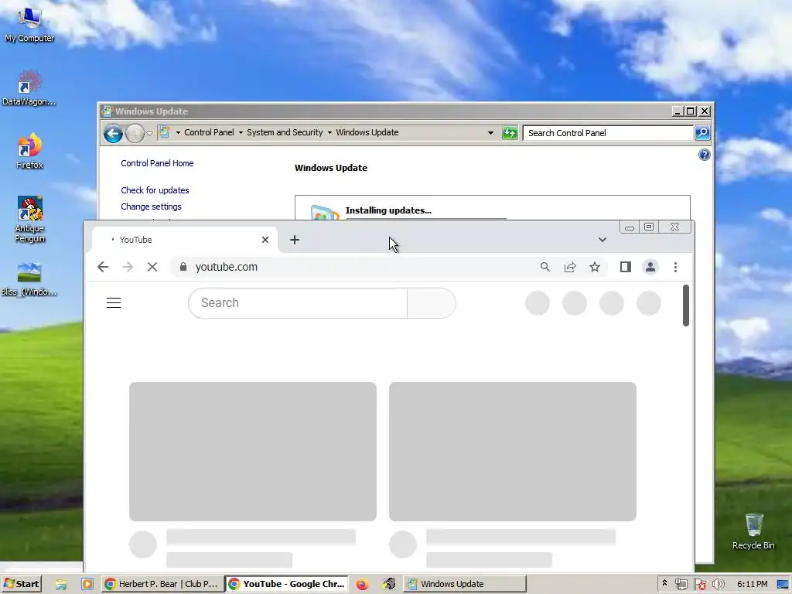The height and width of the screenshot is (594, 792).
Task: Show hidden tray icons arrow
Action: (x=664, y=583)
